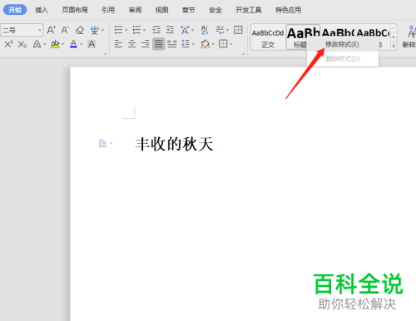Screen dimensions: 416x321
Task: Switch to 引用 tab
Action: pos(108,10)
